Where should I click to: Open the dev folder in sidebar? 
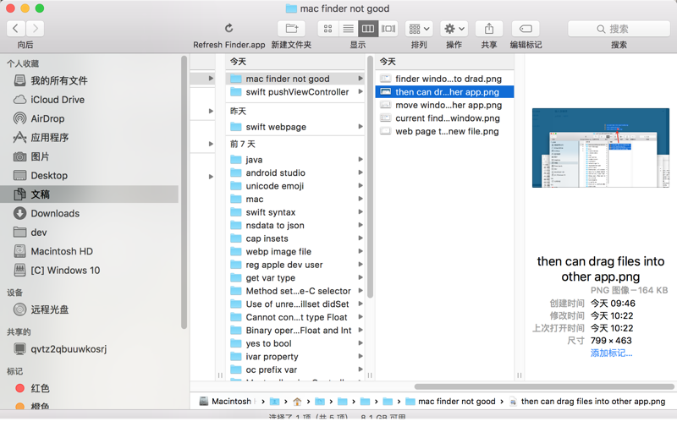pos(90,233)
